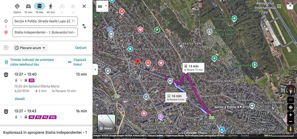This screenshot has height=139, width=297.
Task: Swap start and destination points
Action: point(84,26)
